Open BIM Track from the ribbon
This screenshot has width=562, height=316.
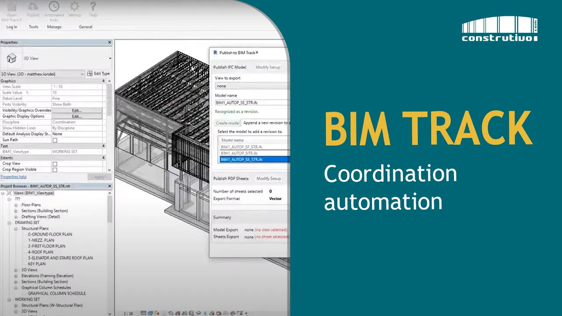[12, 11]
